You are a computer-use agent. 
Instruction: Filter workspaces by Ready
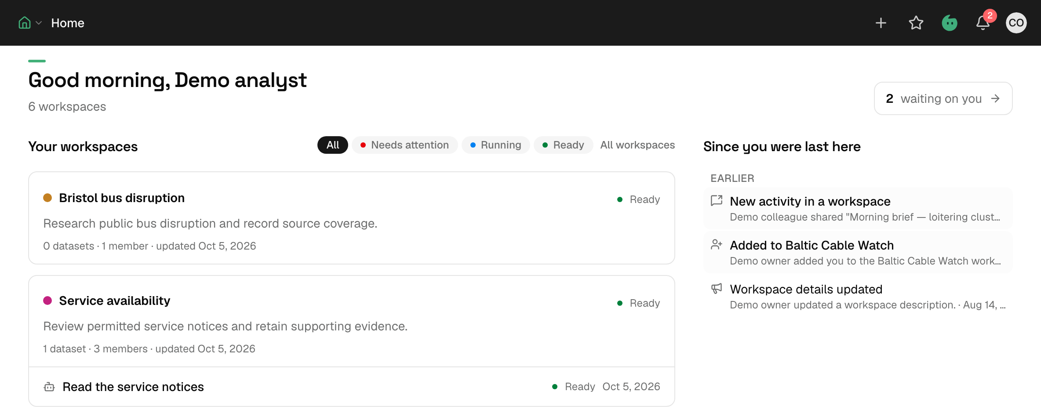tap(564, 145)
